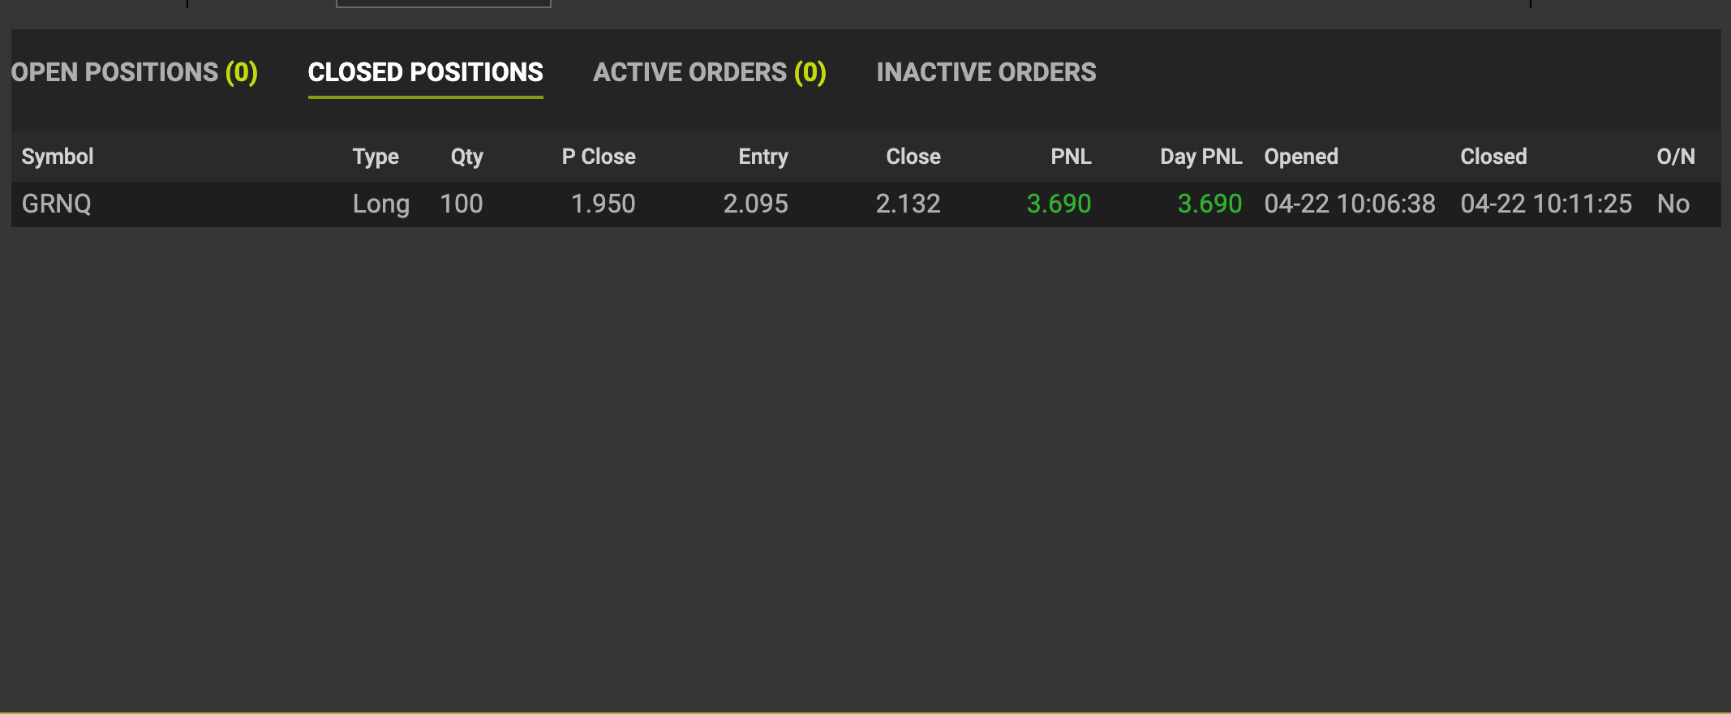The image size is (1731, 714).
Task: Click the Closed time column header
Action: pyautogui.click(x=1493, y=157)
